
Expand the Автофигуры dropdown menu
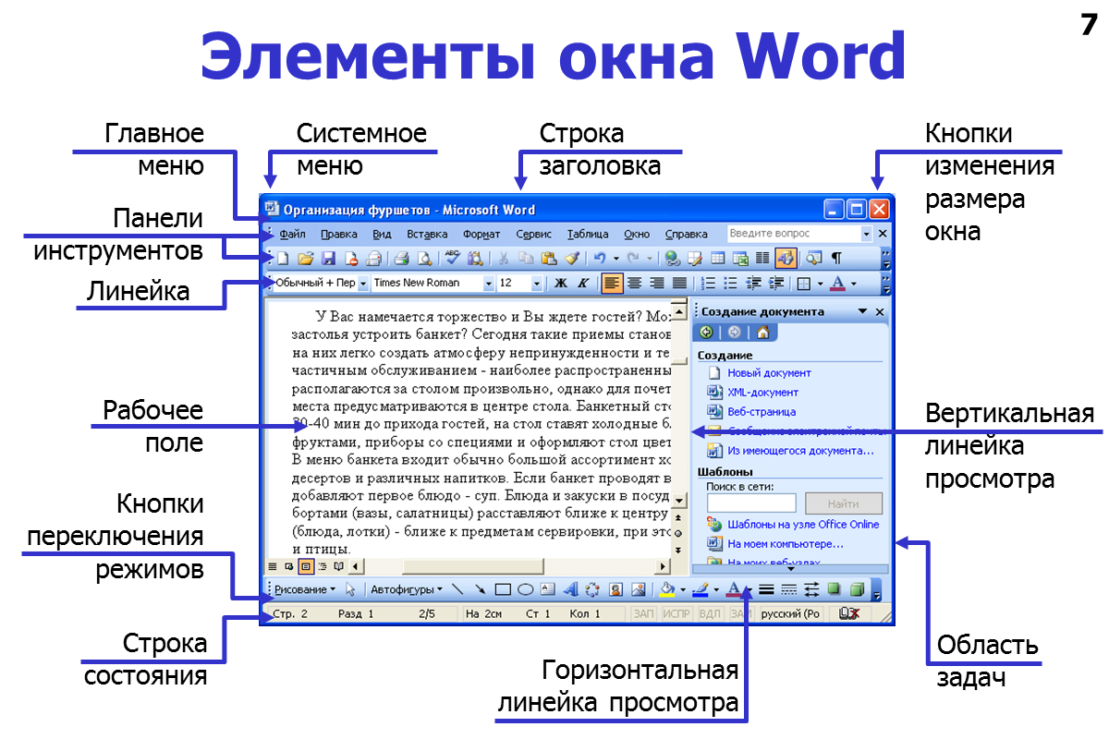[437, 589]
